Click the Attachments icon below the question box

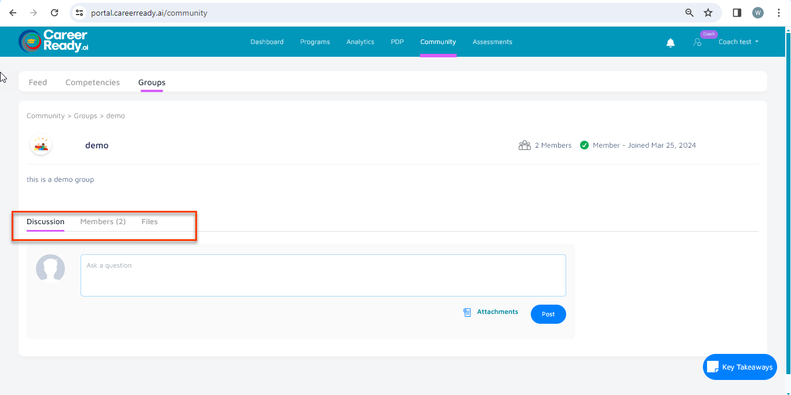pyautogui.click(x=466, y=312)
